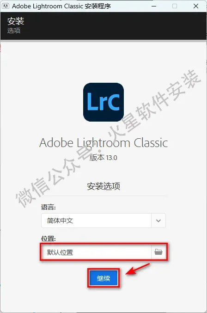Click the window title 安装程序 text
This screenshot has height=313, width=207.
coord(97,6)
